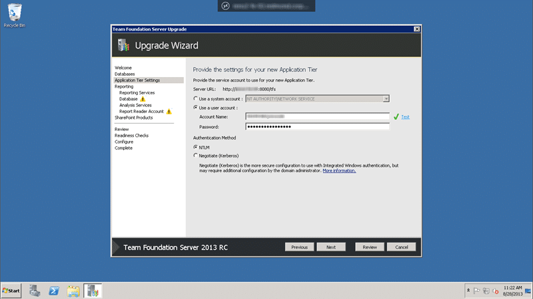Select SharePoint Products step

coord(134,118)
